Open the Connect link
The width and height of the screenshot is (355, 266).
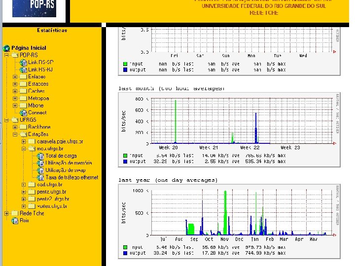(37, 113)
